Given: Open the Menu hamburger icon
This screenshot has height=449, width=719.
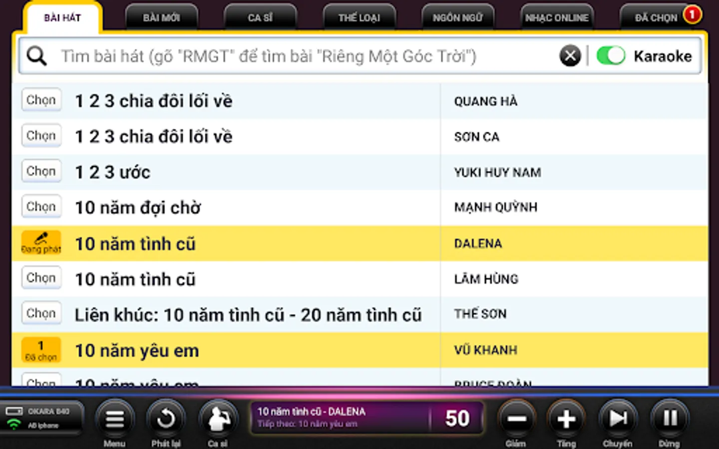Looking at the screenshot, I should [x=114, y=419].
